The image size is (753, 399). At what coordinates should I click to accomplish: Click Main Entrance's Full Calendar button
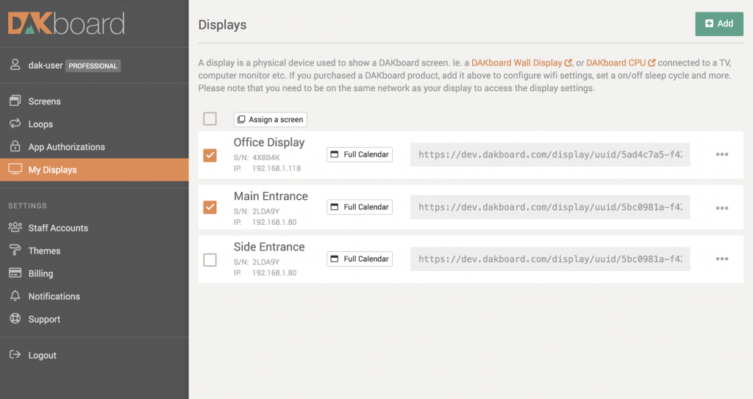click(x=360, y=207)
